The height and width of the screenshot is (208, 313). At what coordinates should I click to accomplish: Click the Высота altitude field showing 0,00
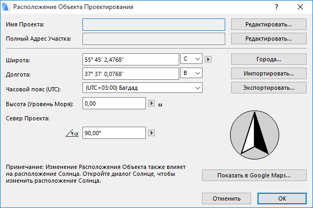pos(114,103)
